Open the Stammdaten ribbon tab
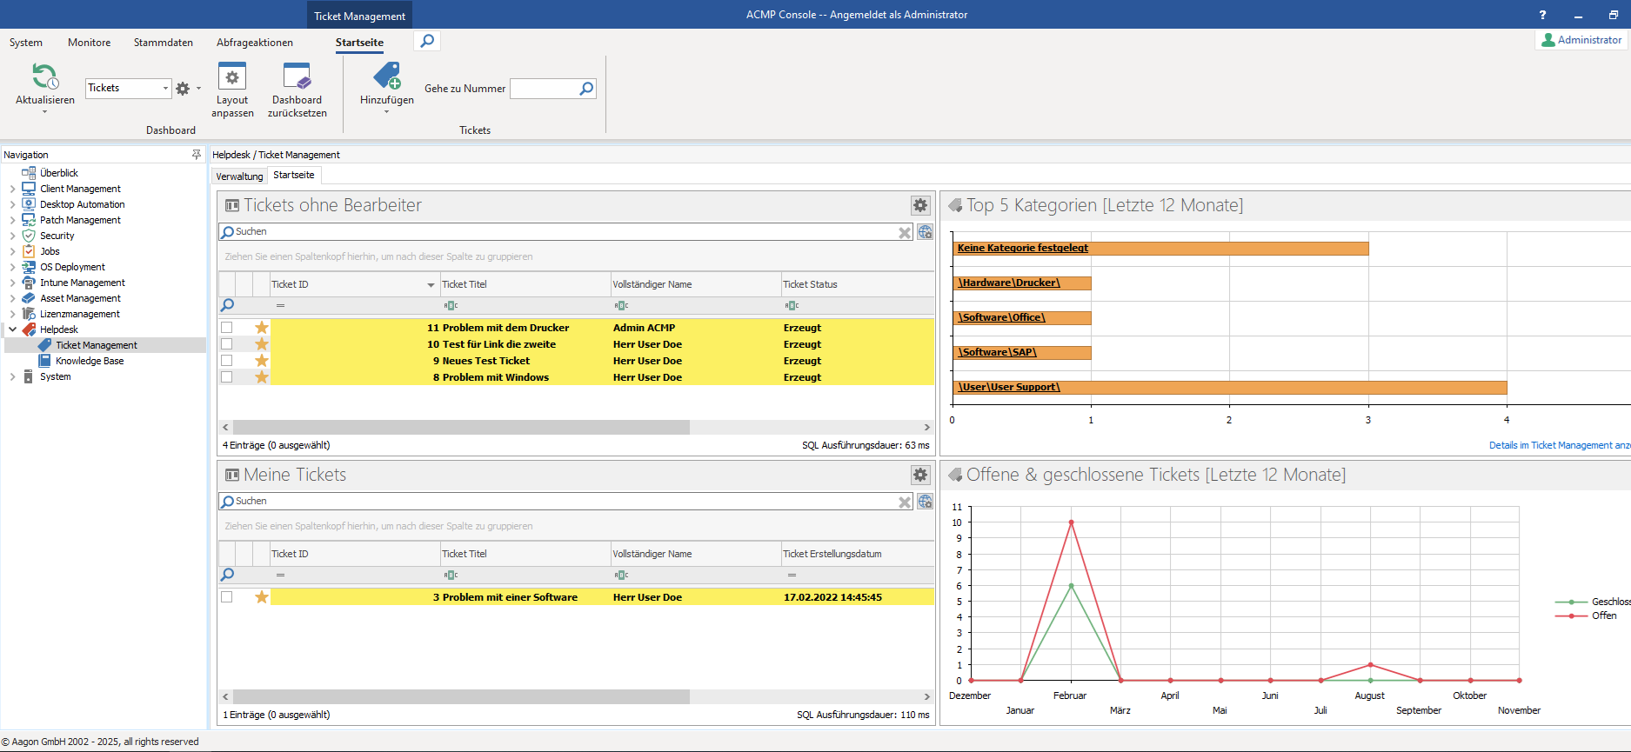1631x752 pixels. pyautogui.click(x=164, y=43)
